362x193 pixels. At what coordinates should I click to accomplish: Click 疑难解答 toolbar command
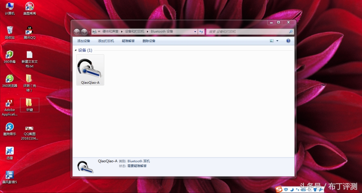[x=128, y=41]
